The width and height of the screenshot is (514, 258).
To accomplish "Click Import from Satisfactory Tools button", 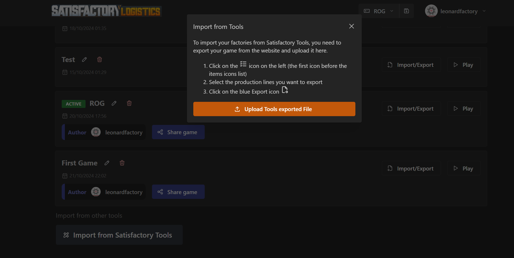I will point(119,235).
